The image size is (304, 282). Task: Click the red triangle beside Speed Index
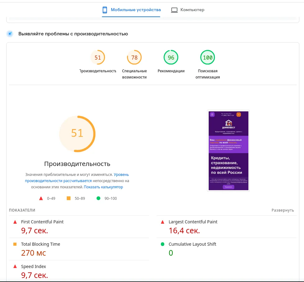15,266
